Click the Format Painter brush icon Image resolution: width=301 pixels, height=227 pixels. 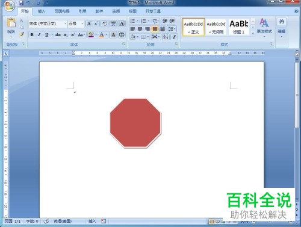[x=22, y=34]
